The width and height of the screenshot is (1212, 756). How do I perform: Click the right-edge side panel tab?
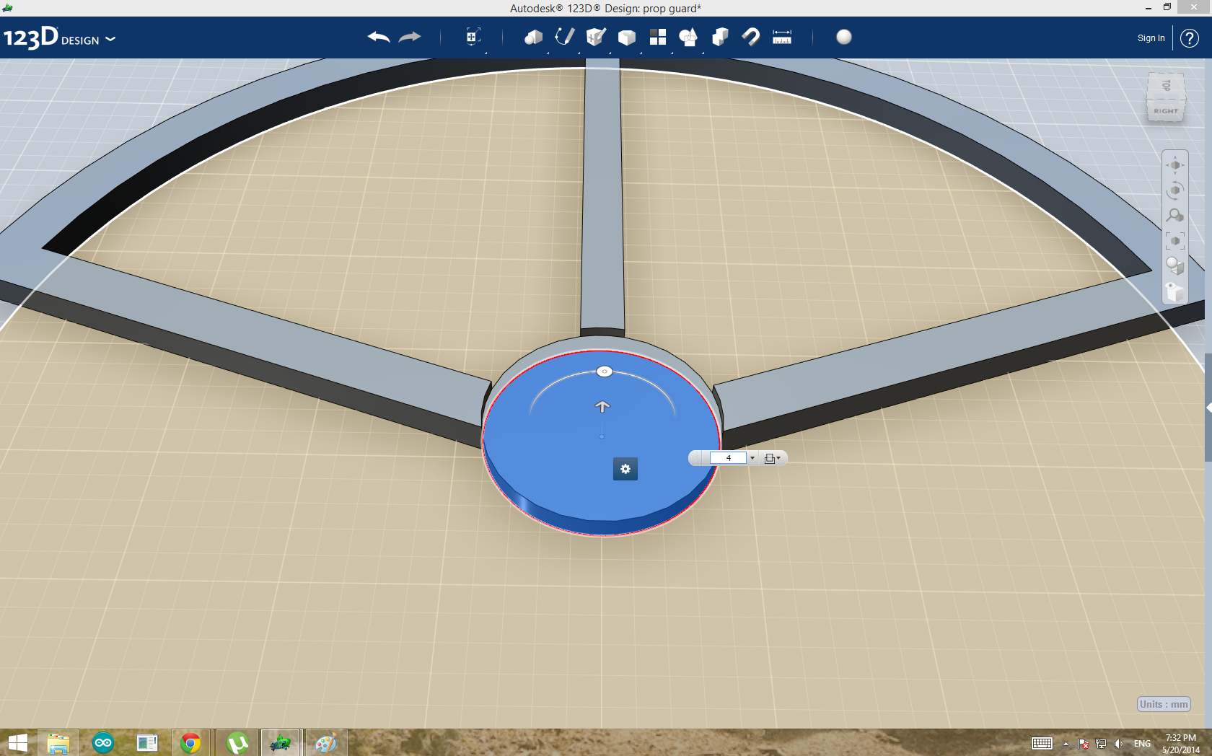1208,408
